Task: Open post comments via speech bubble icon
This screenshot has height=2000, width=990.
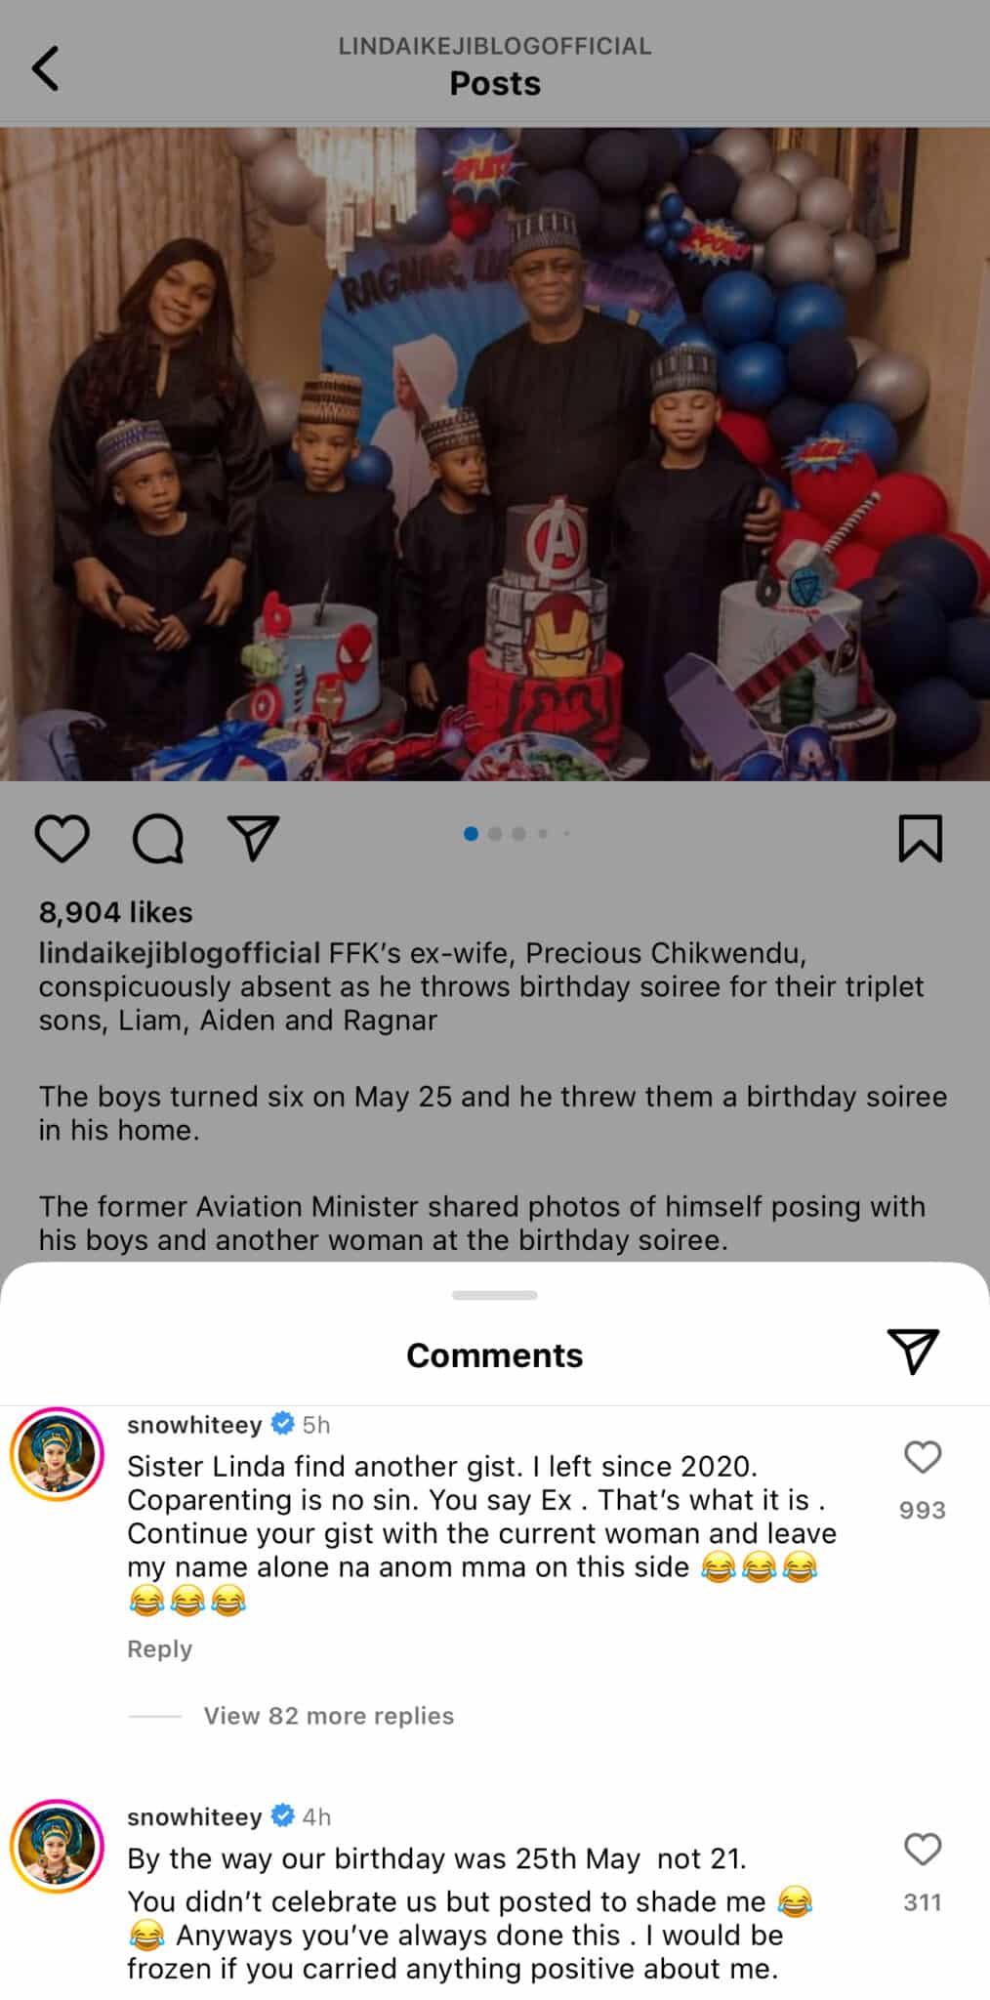Action: (158, 839)
